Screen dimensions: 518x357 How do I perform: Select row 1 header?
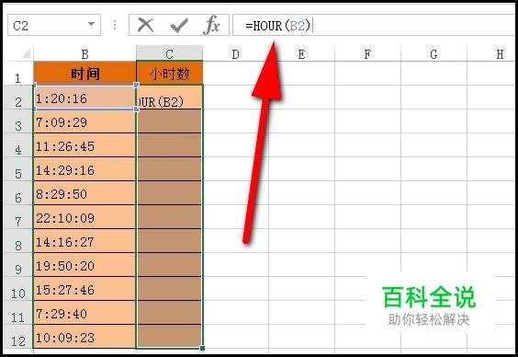17,74
